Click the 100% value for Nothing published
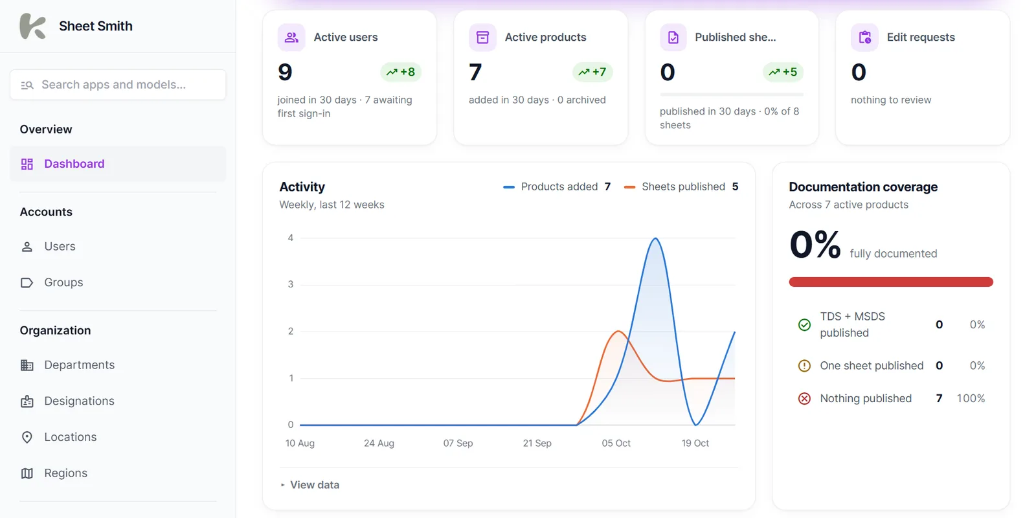This screenshot has height=518, width=1036. [x=971, y=398]
